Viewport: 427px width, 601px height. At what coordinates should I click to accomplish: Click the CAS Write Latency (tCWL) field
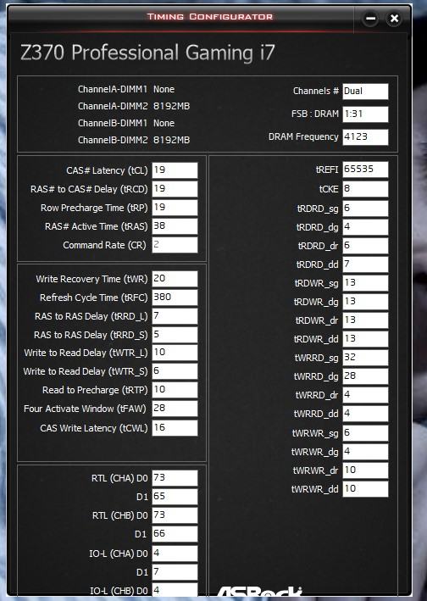(175, 428)
